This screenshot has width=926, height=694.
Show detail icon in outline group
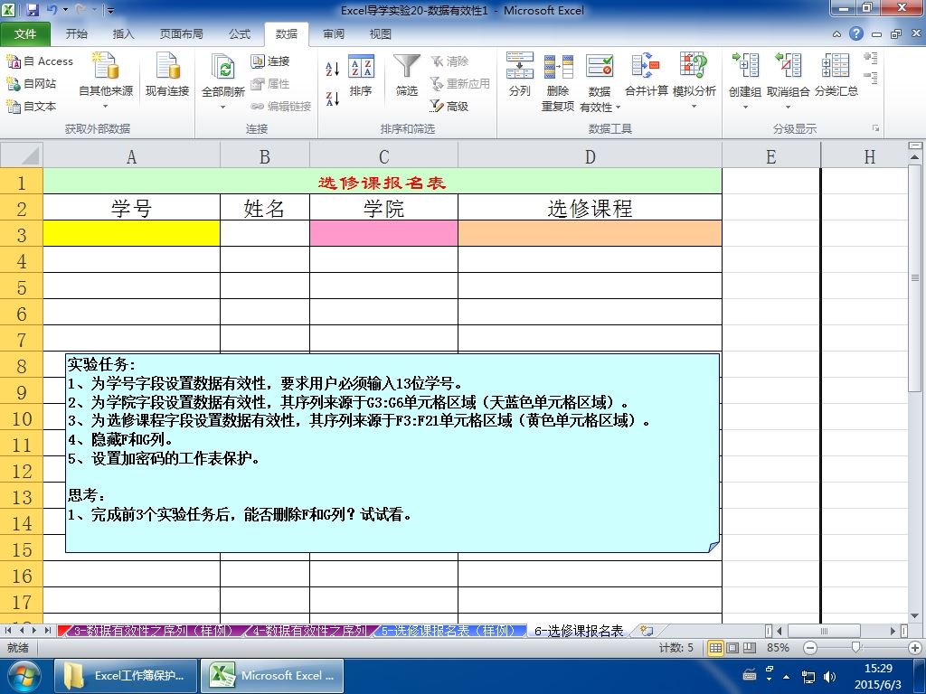click(x=871, y=58)
